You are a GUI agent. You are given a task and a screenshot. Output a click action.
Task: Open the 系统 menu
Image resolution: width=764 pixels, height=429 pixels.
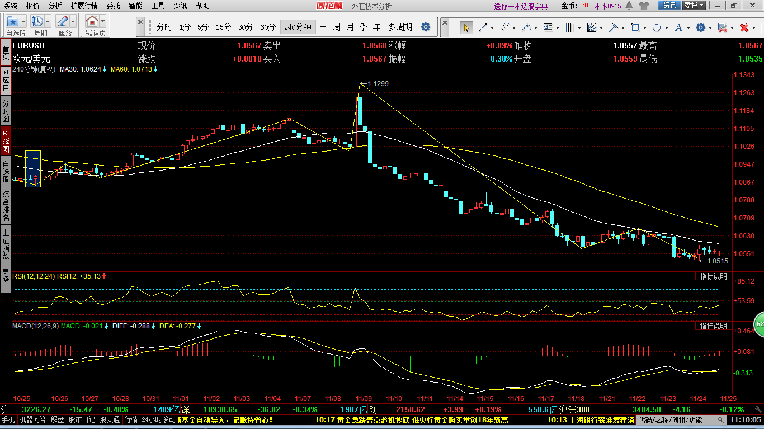tap(10, 6)
